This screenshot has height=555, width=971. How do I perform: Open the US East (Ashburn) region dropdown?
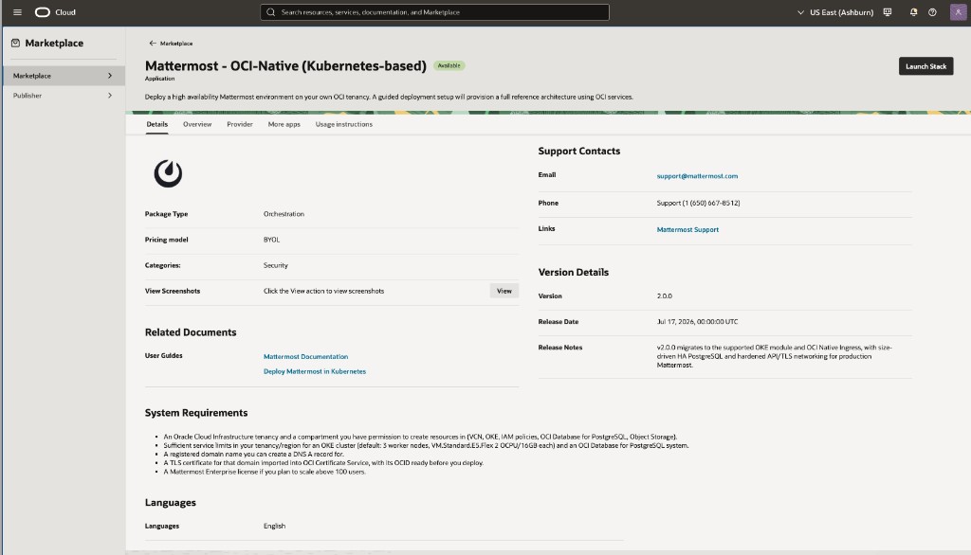(835, 12)
